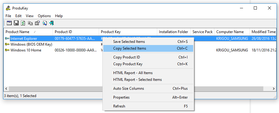Sort by the Modified Time column header

point(263,32)
